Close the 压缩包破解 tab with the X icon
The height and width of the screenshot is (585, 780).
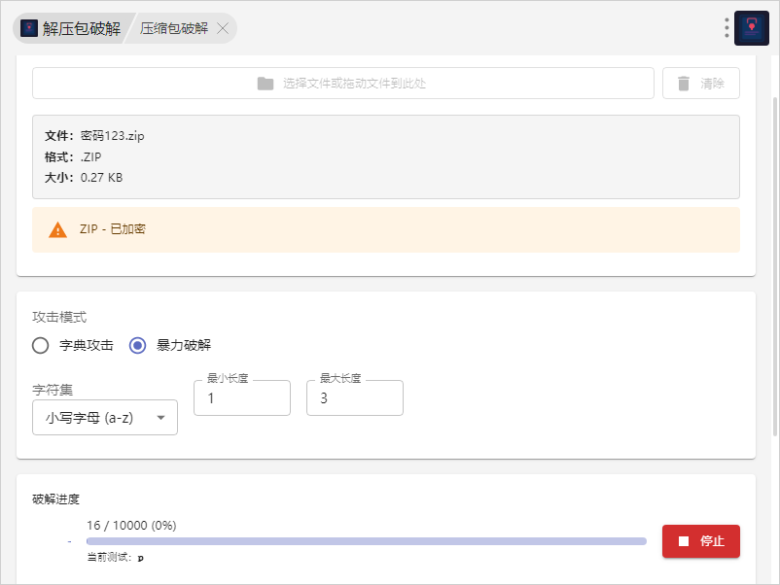pos(223,28)
